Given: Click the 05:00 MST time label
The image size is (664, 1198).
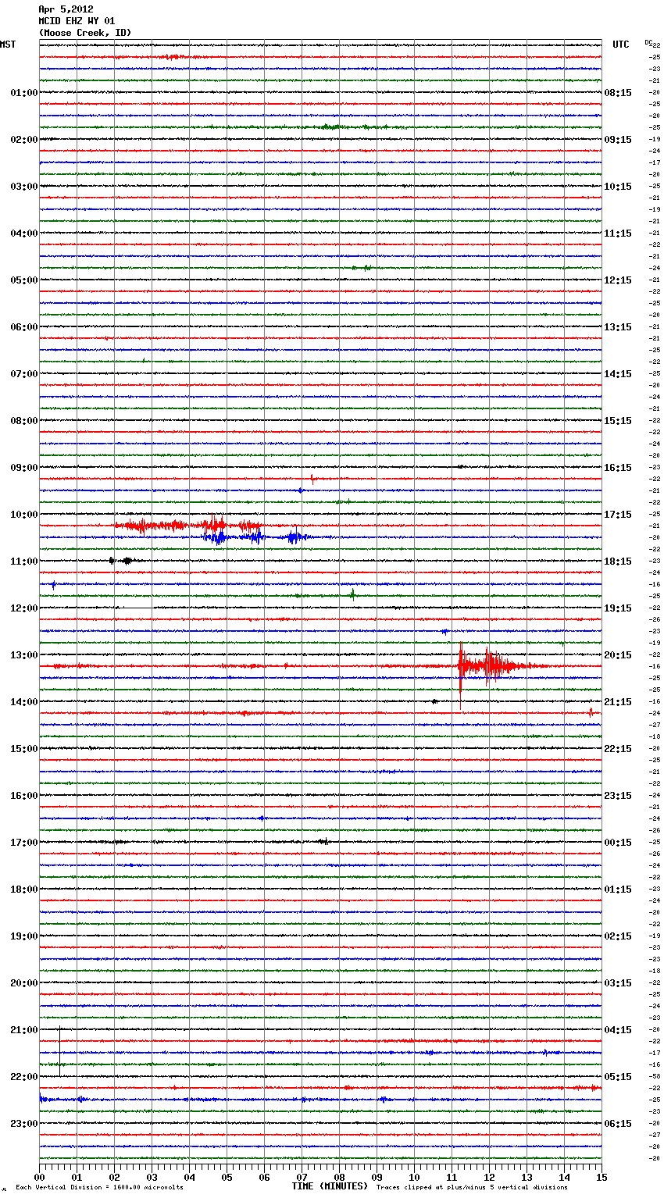Looking at the screenshot, I should pos(24,280).
